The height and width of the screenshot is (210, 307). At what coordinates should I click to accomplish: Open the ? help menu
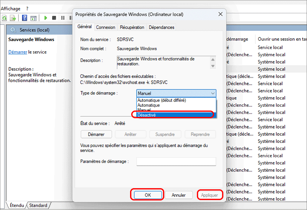coord(27,8)
